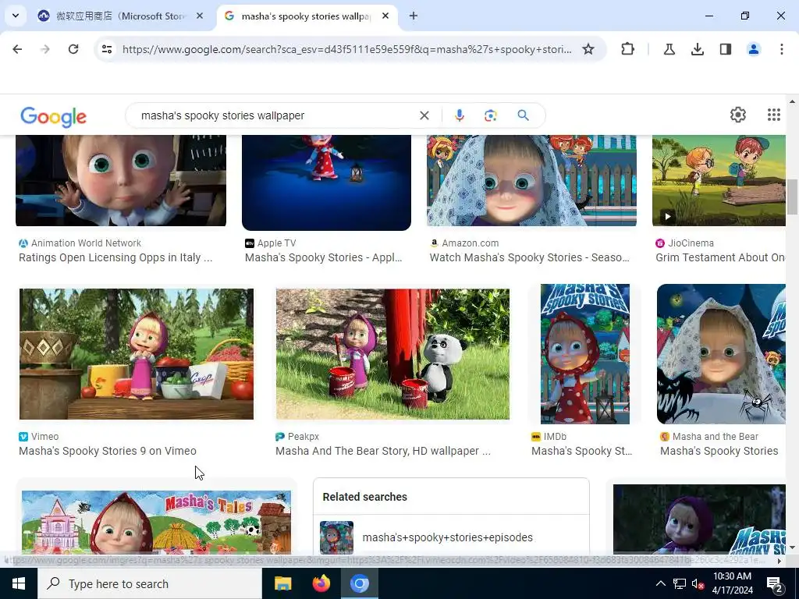The height and width of the screenshot is (599, 799).
Task: Open the Chrome three-dot menu
Action: [782, 49]
